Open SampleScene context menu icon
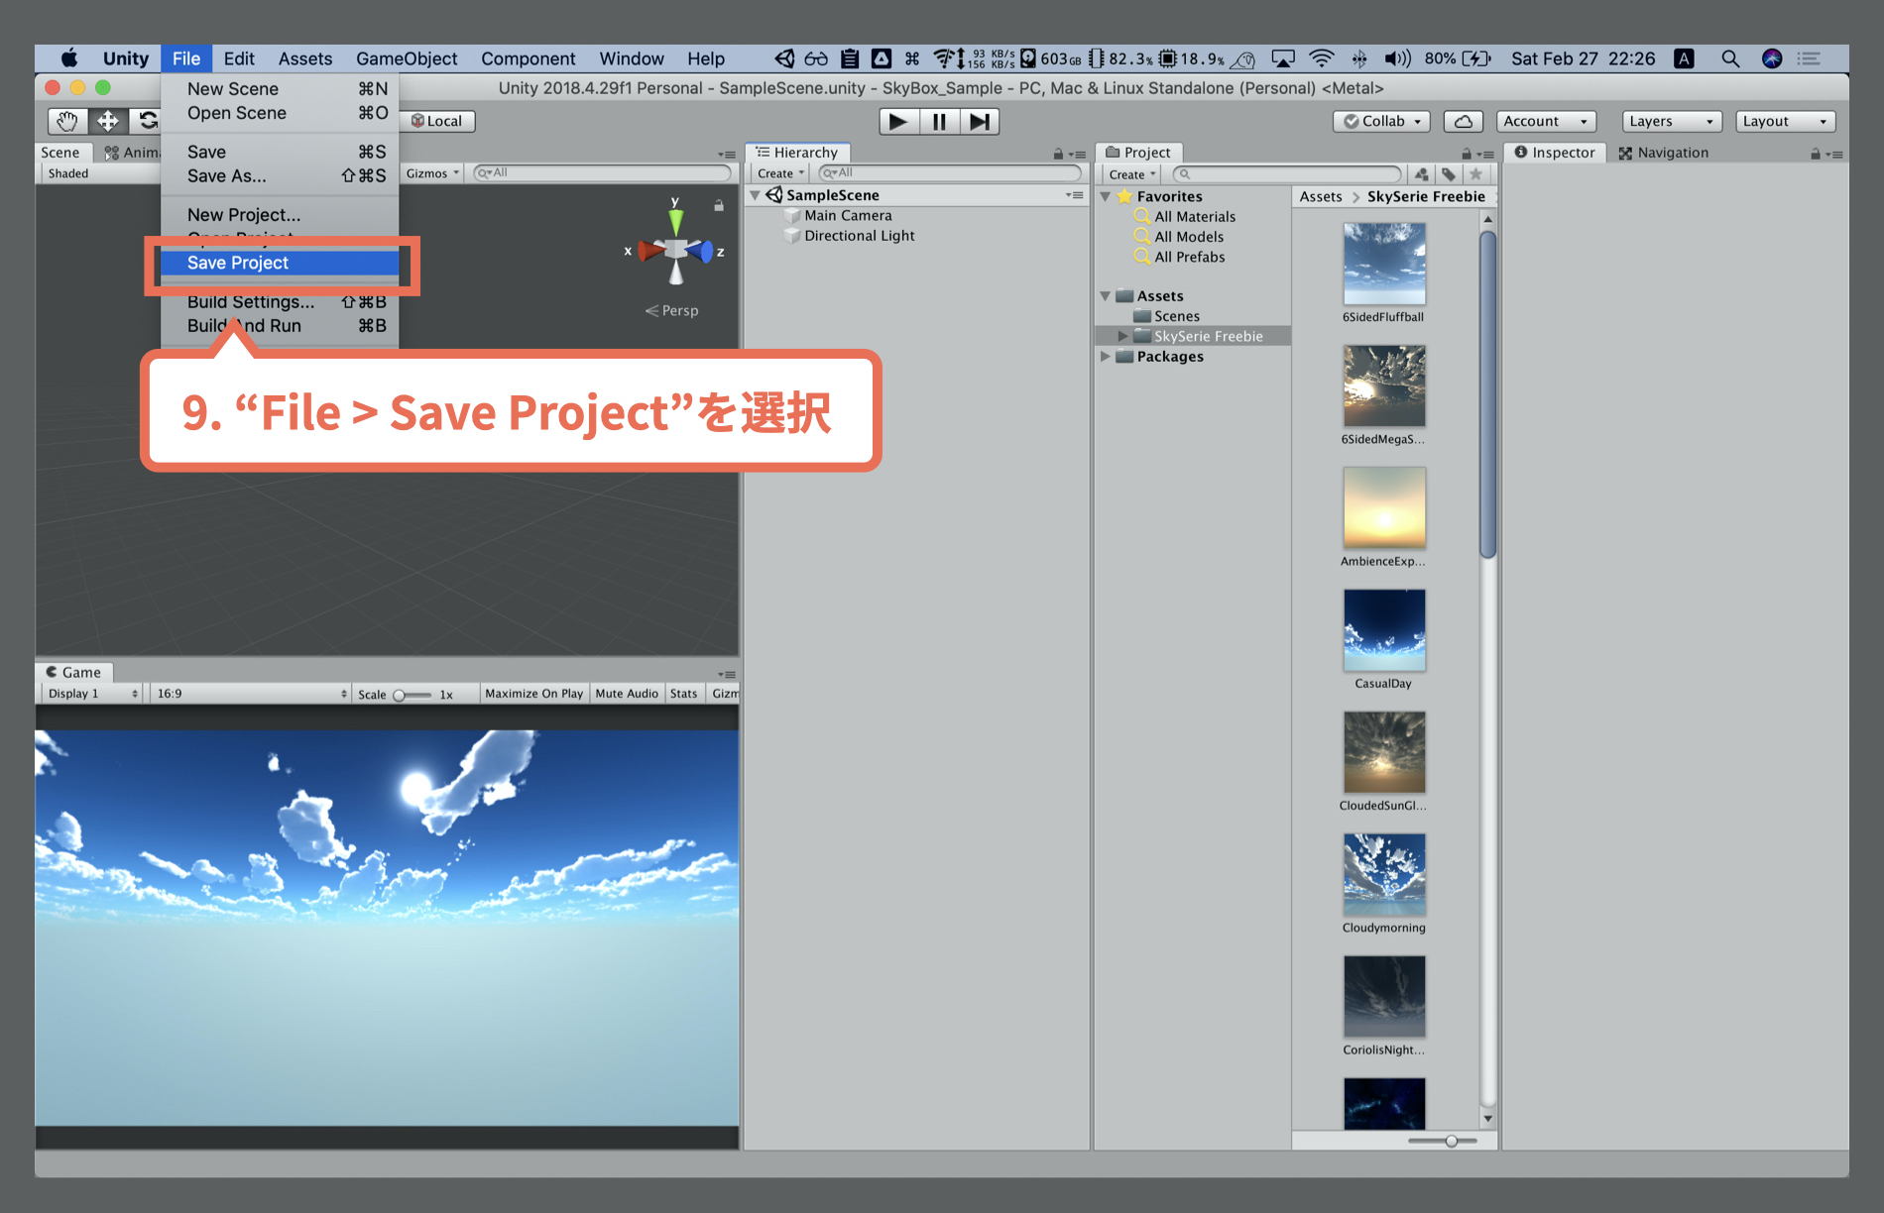 click(1075, 195)
